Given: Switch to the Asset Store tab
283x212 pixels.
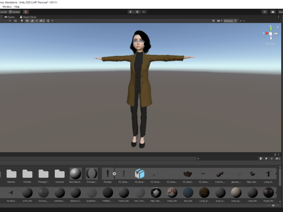Looking at the screenshot, I should pyautogui.click(x=28, y=17).
